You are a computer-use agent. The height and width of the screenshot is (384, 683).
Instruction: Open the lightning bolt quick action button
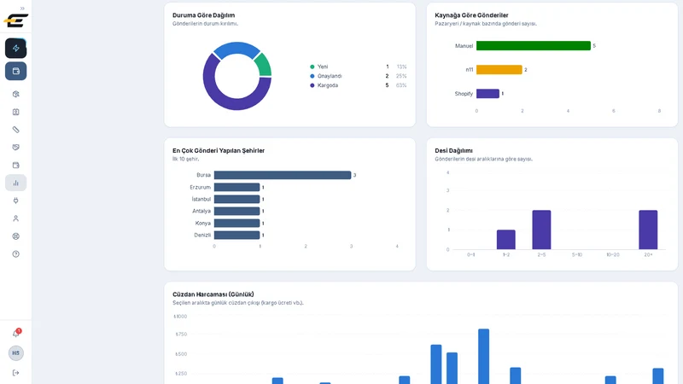15,49
